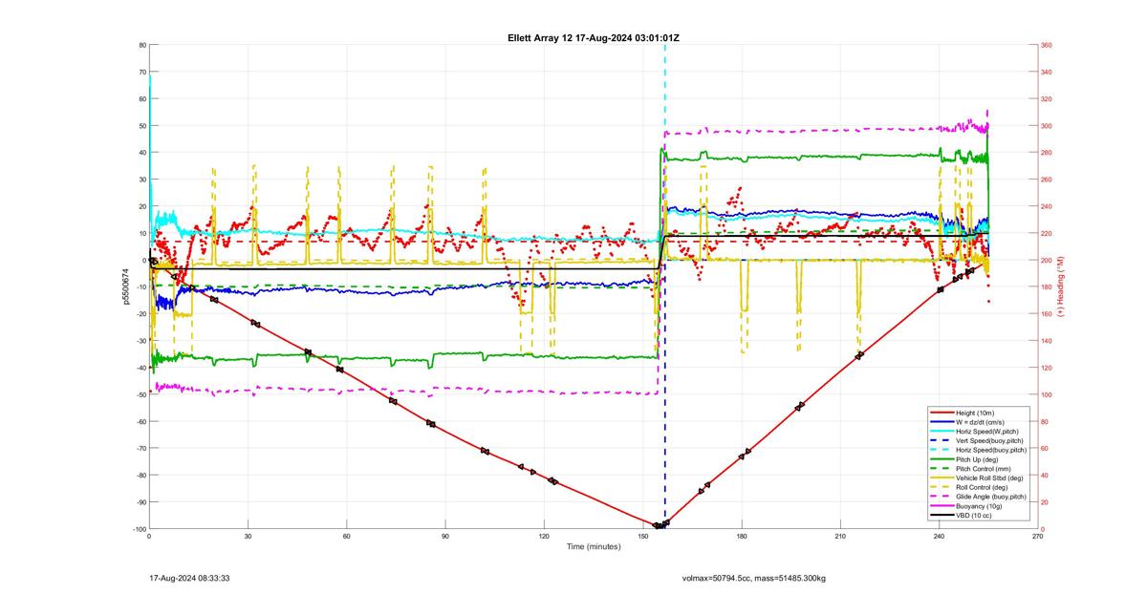Click the x-axis tick label '210'
Viewport: 1147px width, 594px height.
(840, 537)
